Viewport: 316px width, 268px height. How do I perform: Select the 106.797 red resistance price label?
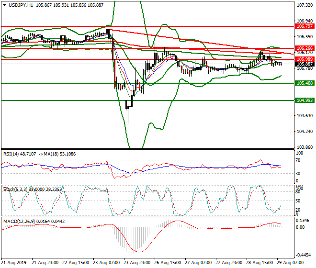[x=305, y=26]
